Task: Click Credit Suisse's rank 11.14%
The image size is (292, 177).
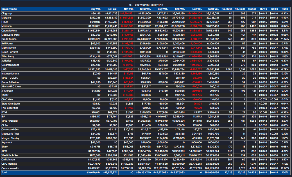Action: pyautogui.click(x=285, y=39)
